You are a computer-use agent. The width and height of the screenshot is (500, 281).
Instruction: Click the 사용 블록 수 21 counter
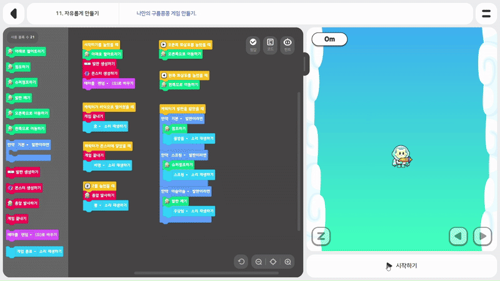point(22,37)
